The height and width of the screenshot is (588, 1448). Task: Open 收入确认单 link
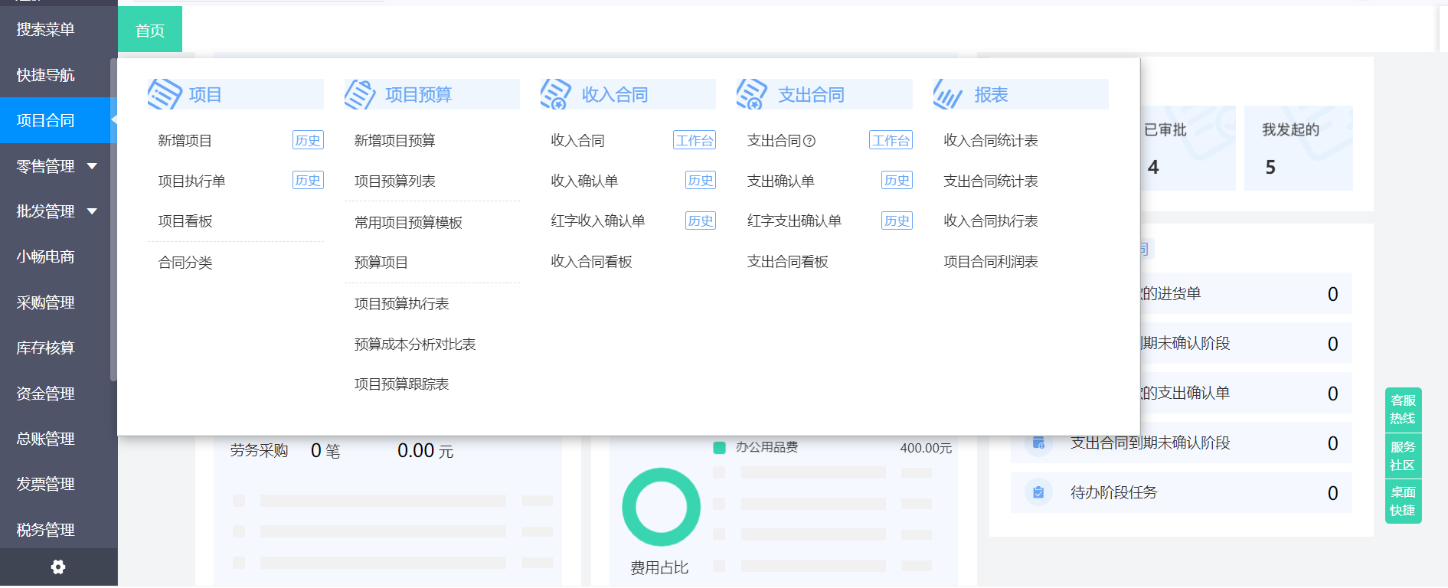click(x=584, y=181)
